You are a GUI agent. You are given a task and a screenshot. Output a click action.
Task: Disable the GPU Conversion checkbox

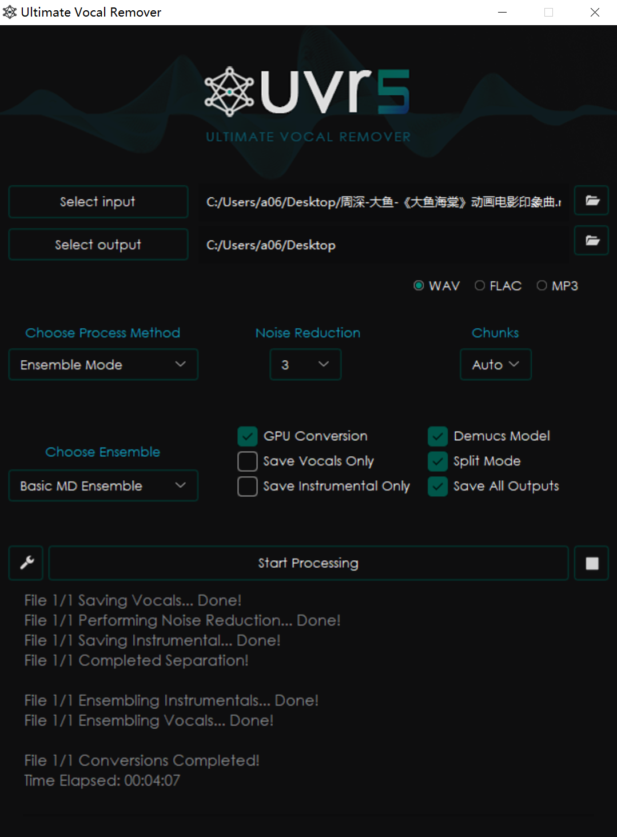pos(248,436)
